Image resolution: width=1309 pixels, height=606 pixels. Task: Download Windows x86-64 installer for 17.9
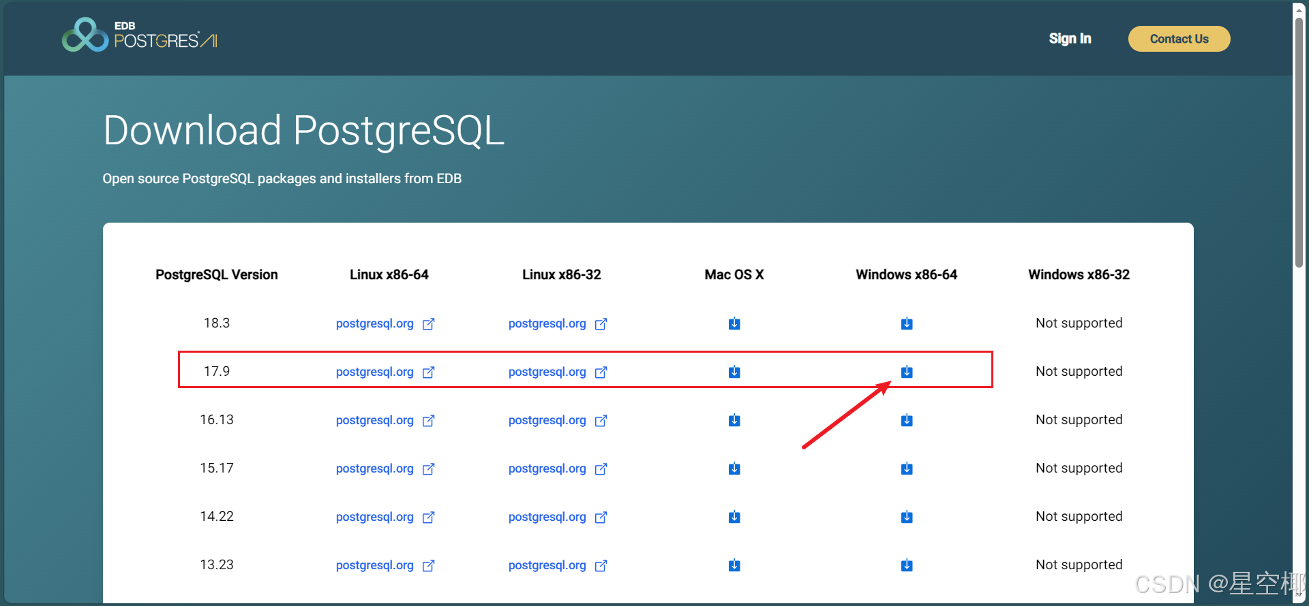tap(907, 372)
